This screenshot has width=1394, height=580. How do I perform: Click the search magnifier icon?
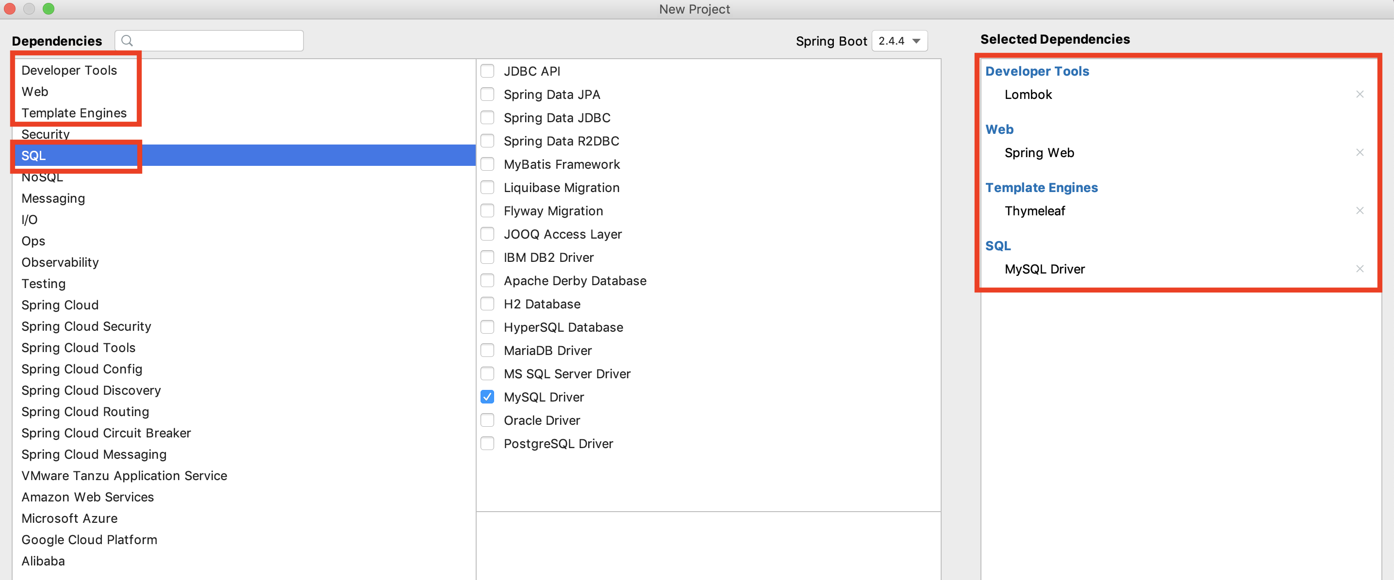point(127,41)
